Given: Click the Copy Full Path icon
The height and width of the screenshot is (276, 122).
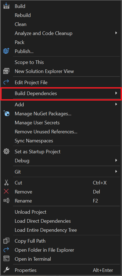Looking at the screenshot, I should (7, 241).
